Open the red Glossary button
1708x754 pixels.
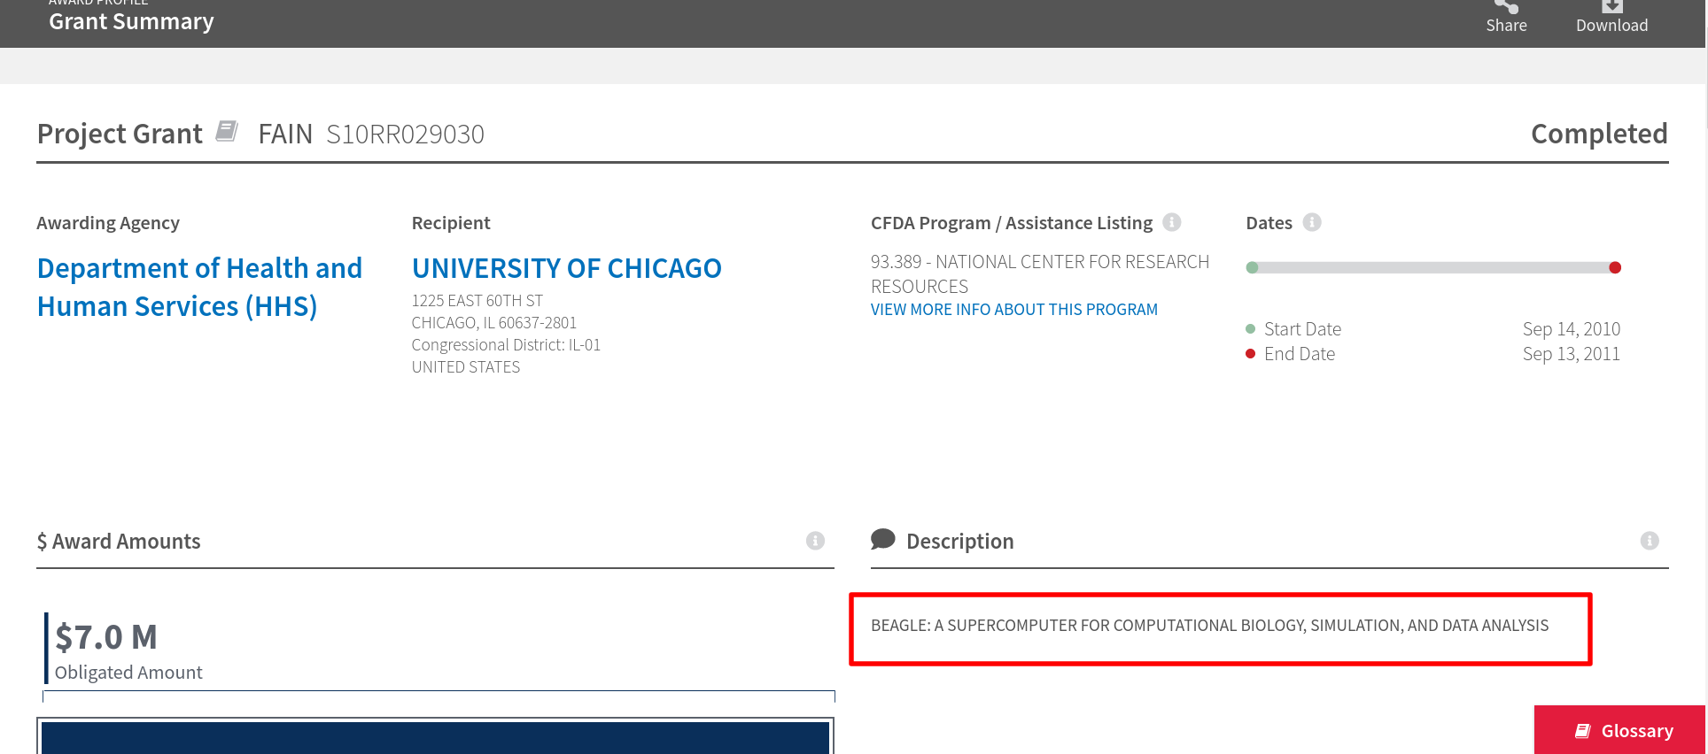point(1619,730)
